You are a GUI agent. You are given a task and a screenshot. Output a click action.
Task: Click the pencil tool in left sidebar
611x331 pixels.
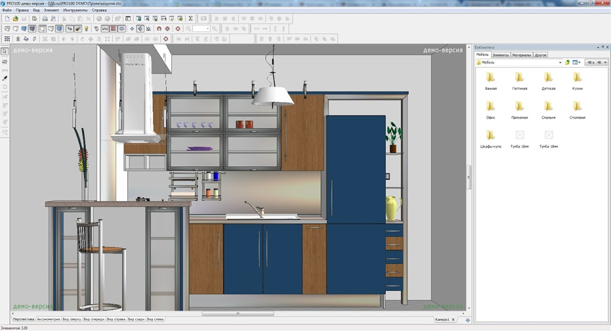pyautogui.click(x=5, y=78)
